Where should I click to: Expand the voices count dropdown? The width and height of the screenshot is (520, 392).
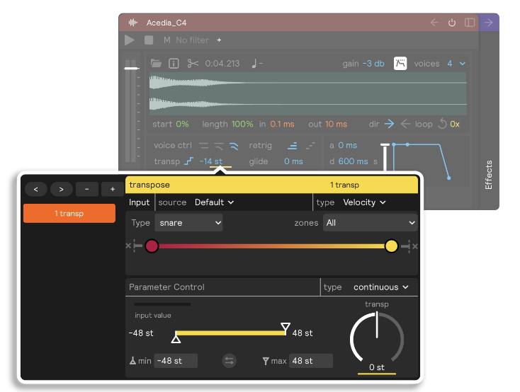click(x=463, y=63)
